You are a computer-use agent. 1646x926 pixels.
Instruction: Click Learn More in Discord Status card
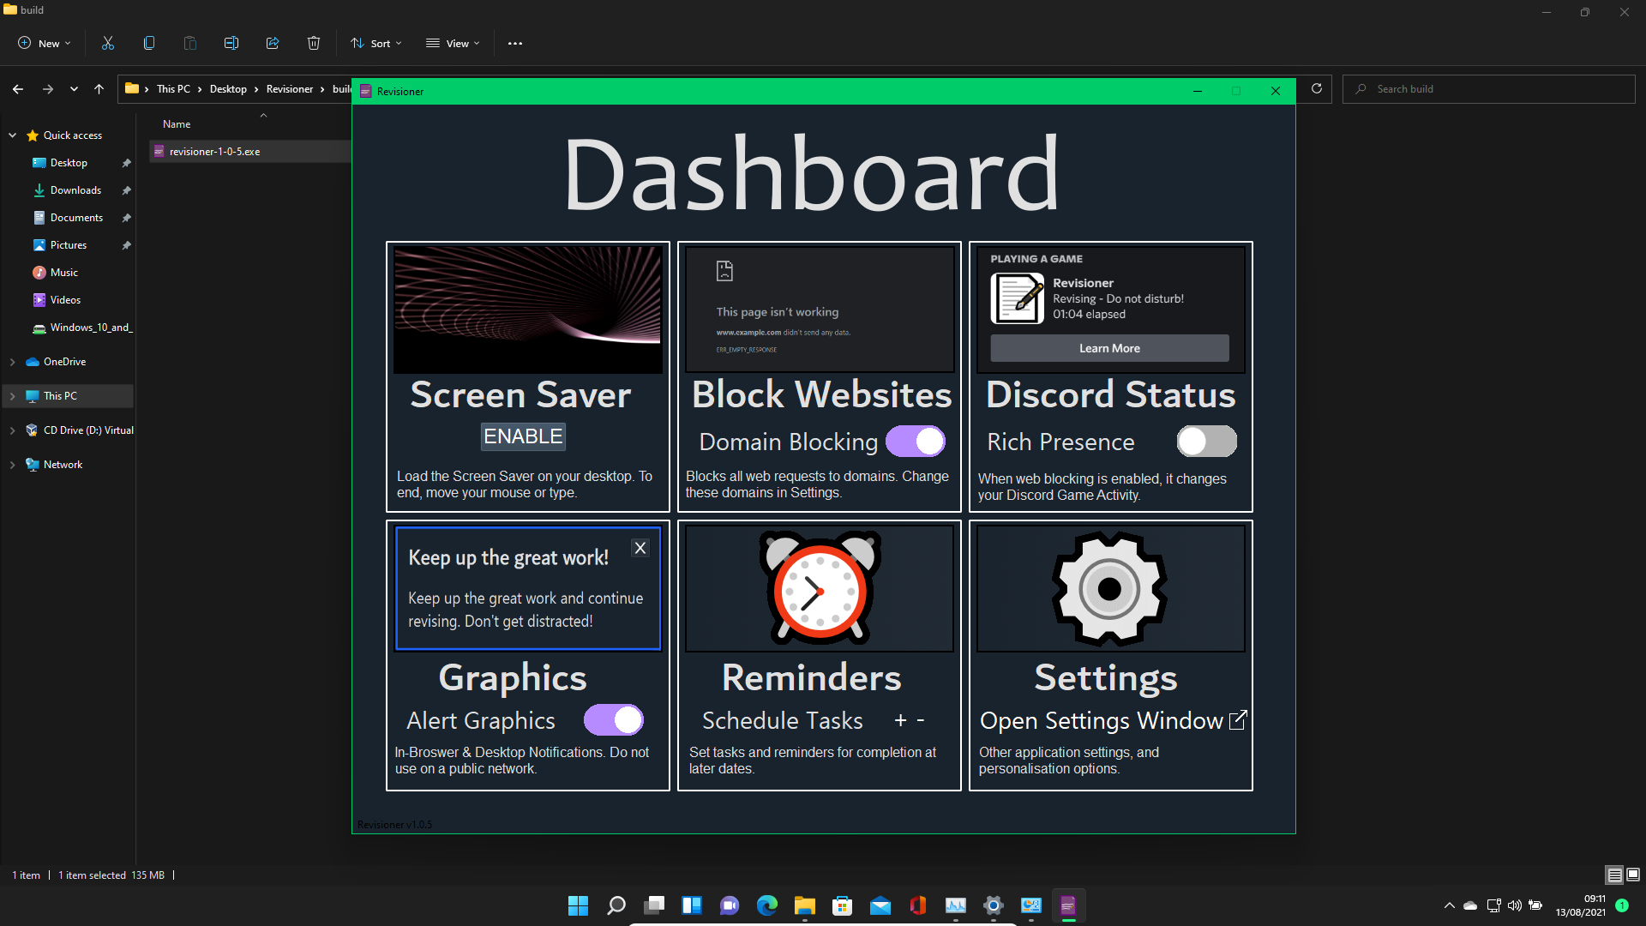[x=1109, y=348]
